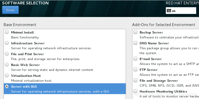Click the Hardware Monitoring Utilities label
This screenshot has height=99, width=199.
click(x=163, y=91)
